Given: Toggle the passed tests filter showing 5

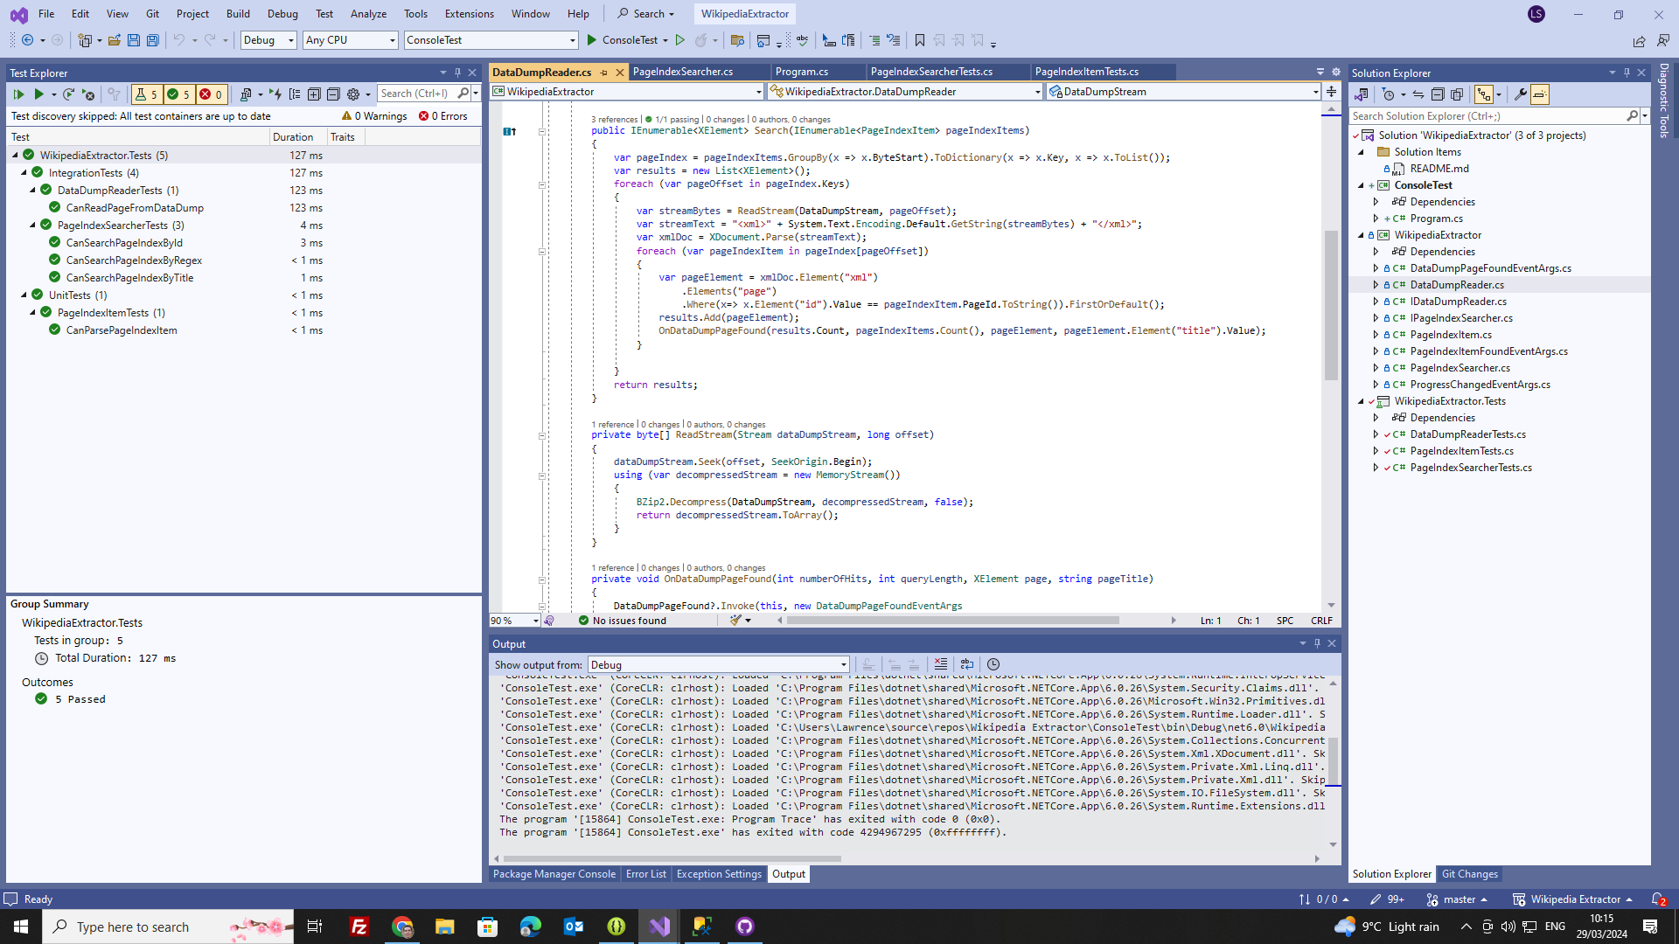Looking at the screenshot, I should tap(178, 94).
